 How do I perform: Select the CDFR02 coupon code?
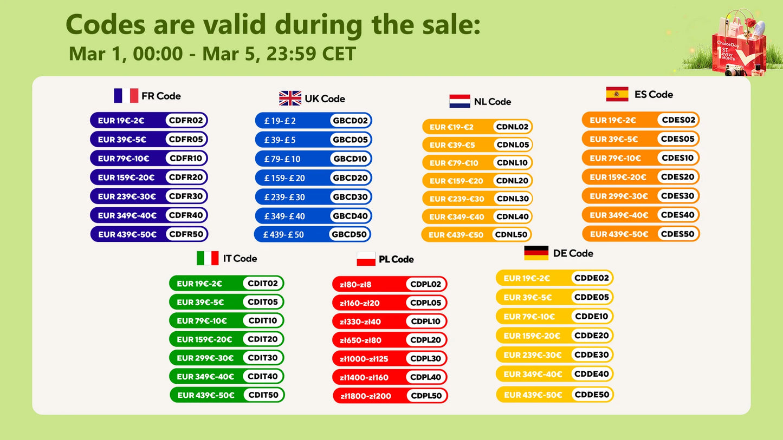click(186, 120)
